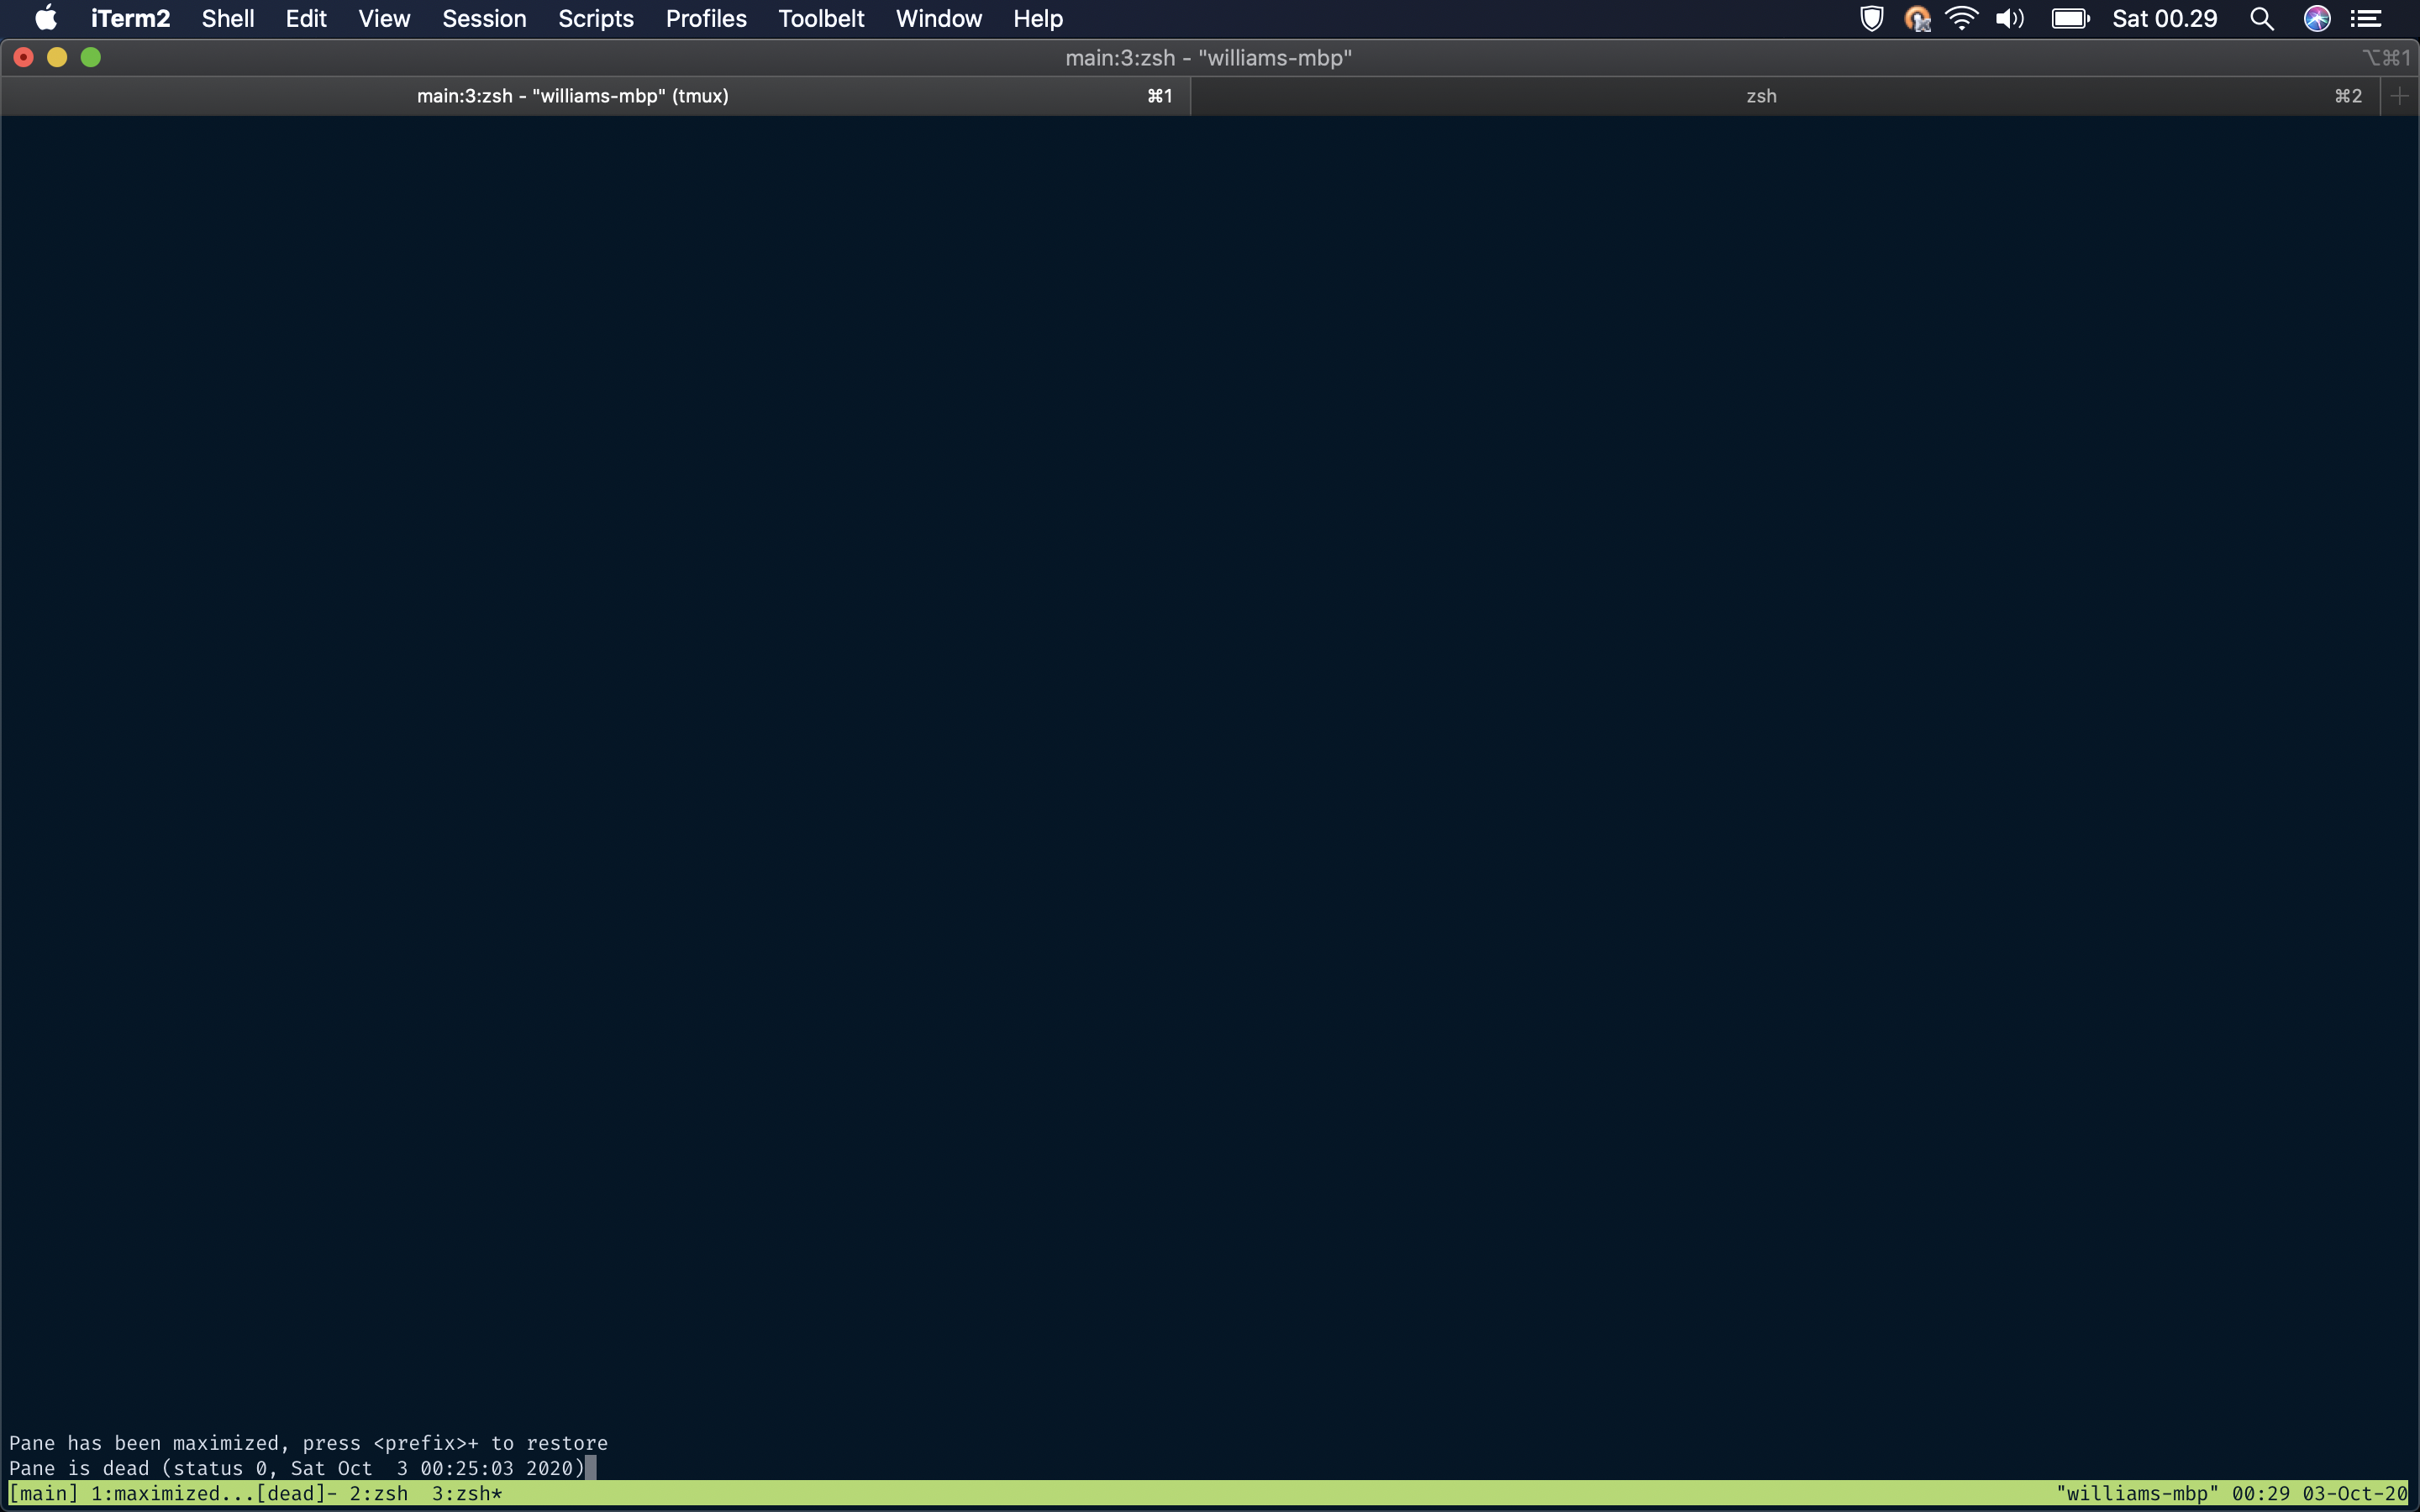Open the Toolbelt menu
The width and height of the screenshot is (2420, 1512).
821,18
